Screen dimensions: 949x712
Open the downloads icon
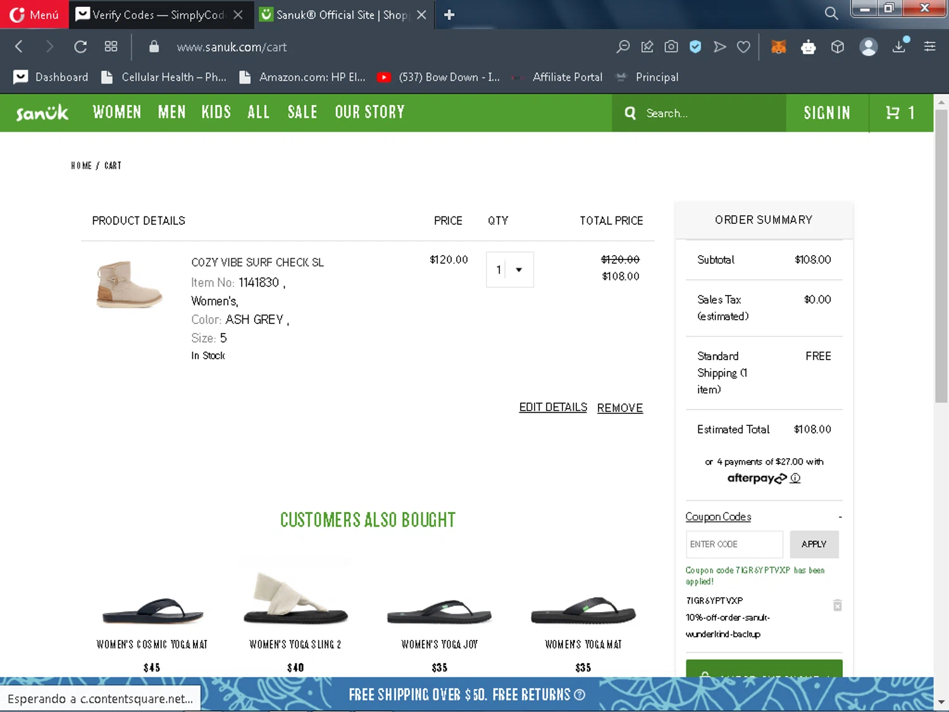(900, 46)
